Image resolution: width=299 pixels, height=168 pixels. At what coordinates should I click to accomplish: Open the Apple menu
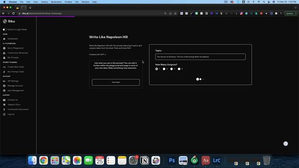click(4, 2)
